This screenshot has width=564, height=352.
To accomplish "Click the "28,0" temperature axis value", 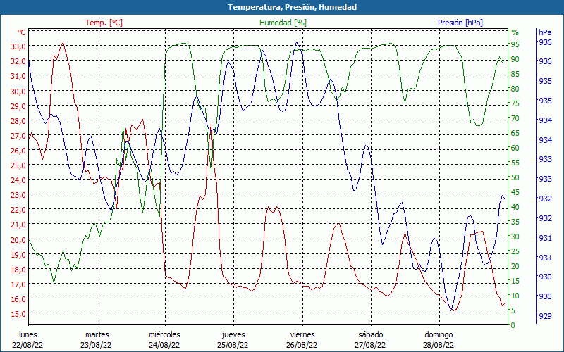I will point(18,120).
